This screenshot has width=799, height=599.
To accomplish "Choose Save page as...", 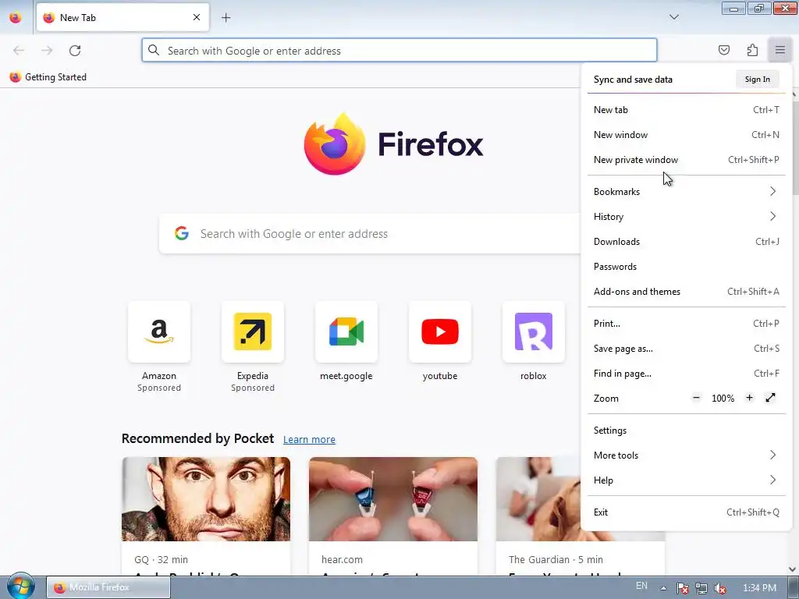I will [x=687, y=349].
